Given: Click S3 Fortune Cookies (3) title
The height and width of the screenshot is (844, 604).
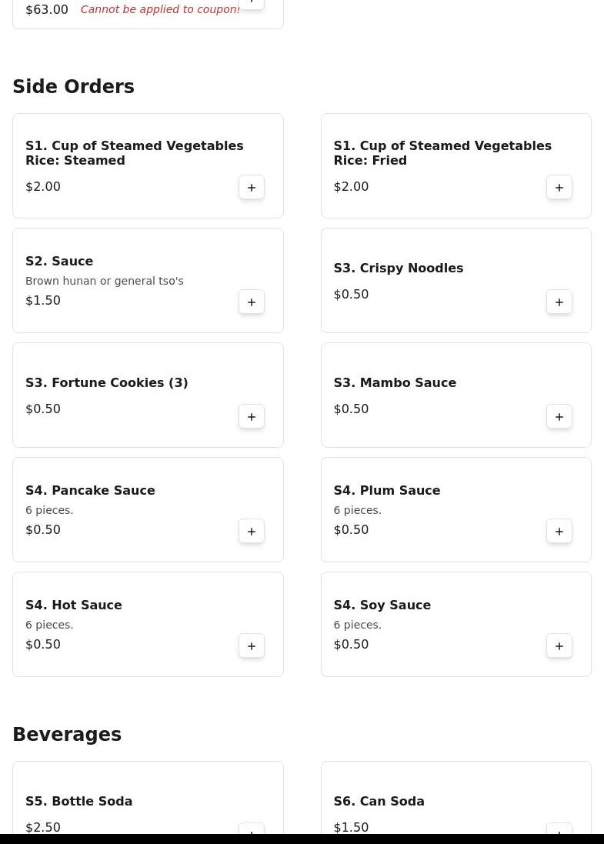Looking at the screenshot, I should [107, 382].
